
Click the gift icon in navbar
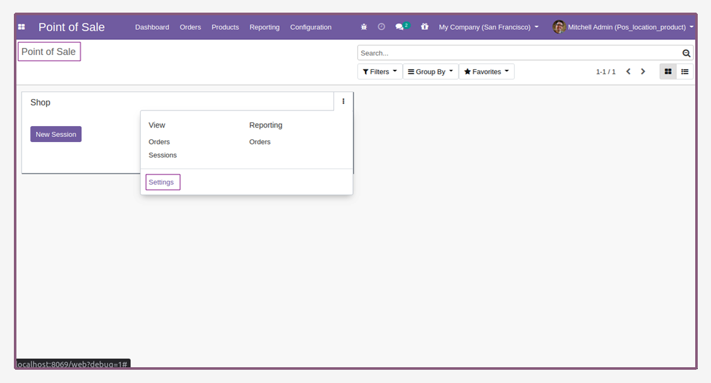tap(424, 27)
